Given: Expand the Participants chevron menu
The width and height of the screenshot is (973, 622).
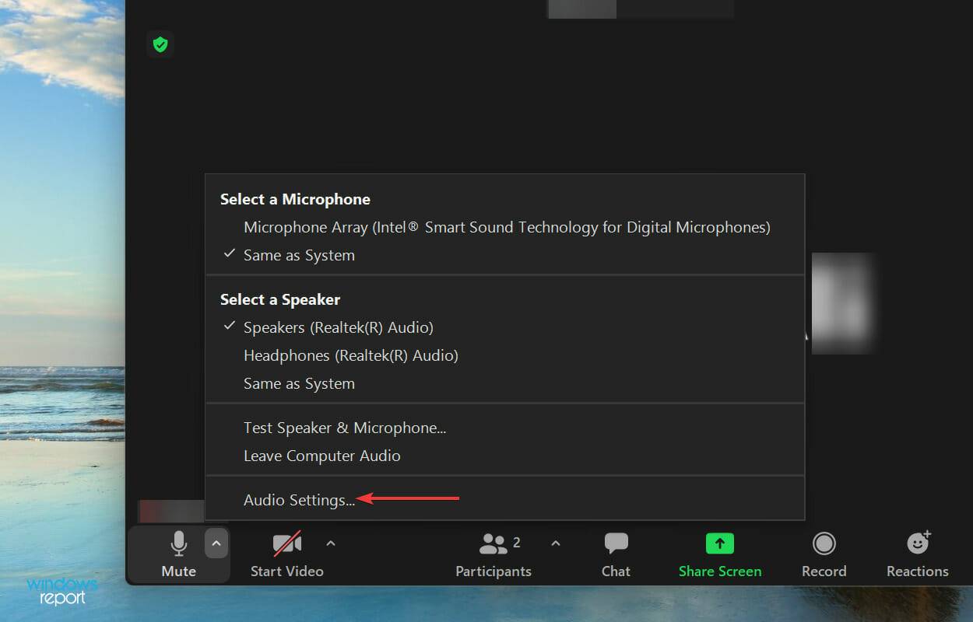Looking at the screenshot, I should point(555,544).
